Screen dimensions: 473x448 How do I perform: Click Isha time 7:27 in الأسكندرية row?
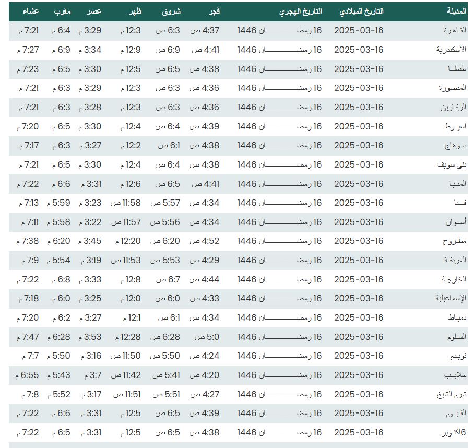[28, 50]
